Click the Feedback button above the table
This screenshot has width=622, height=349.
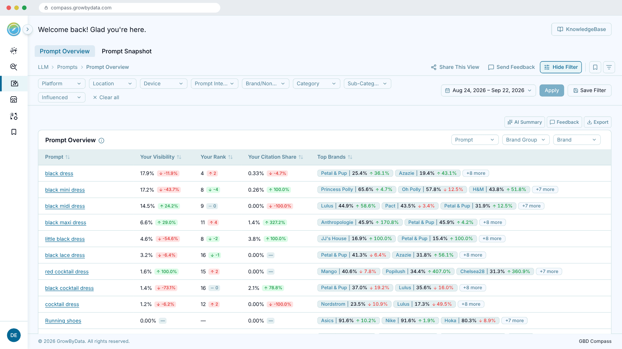[564, 122]
